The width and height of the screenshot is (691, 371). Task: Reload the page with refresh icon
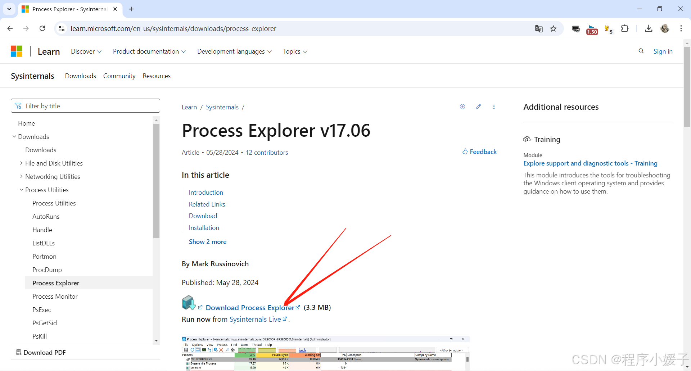[x=42, y=28]
